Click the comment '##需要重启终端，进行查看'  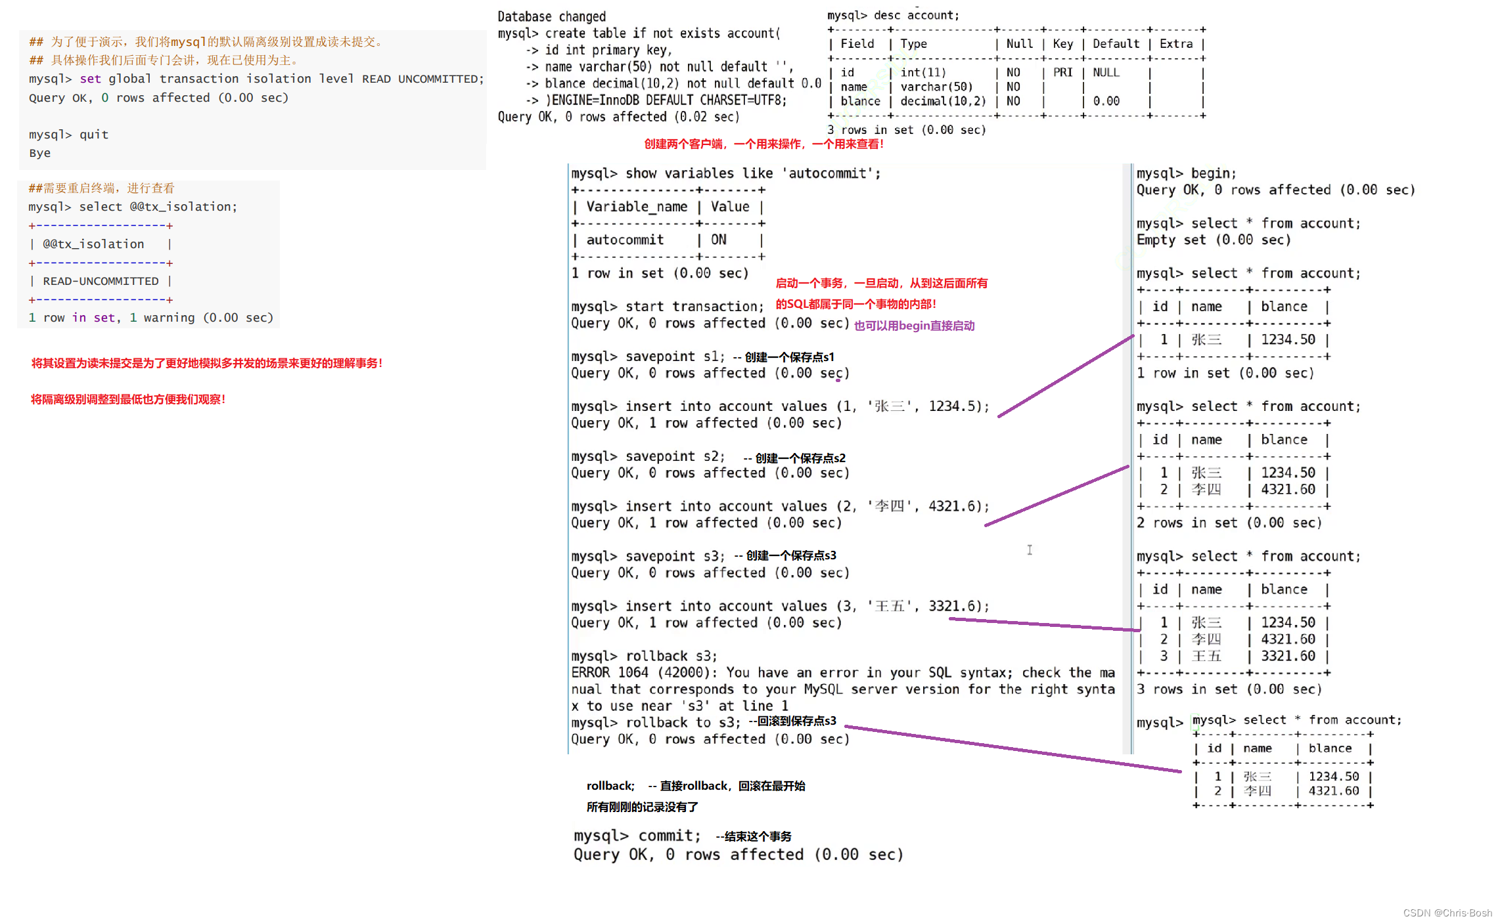pos(101,188)
